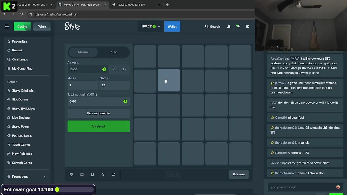Open the balance currency dropdown
This screenshot has height=195, width=347.
coord(150,27)
